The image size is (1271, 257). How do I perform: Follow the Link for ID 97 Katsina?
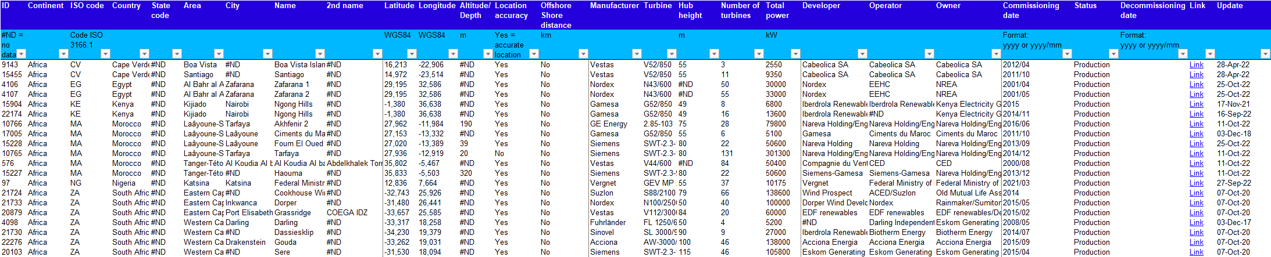(x=1196, y=183)
